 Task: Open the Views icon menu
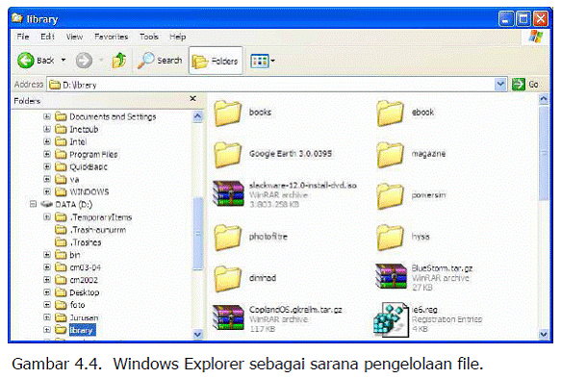[260, 62]
